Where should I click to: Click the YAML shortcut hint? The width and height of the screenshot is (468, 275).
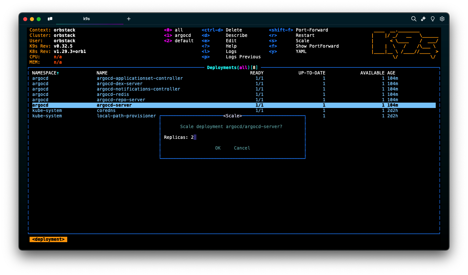[288, 51]
